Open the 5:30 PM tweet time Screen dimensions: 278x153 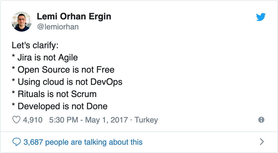(64, 120)
